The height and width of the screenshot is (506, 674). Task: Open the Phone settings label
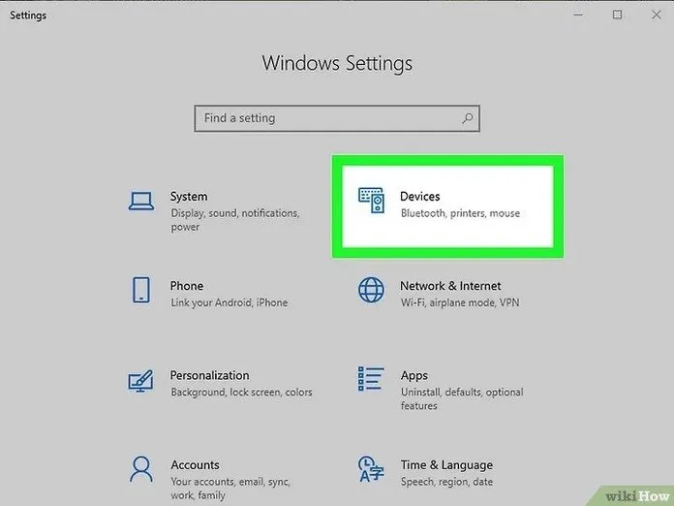[x=187, y=286]
